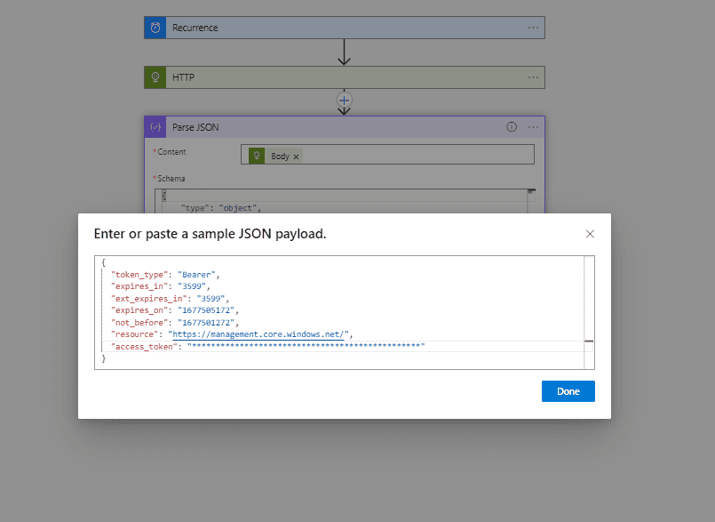The height and width of the screenshot is (522, 715).
Task: Click the "access_token" key
Action: [144, 347]
